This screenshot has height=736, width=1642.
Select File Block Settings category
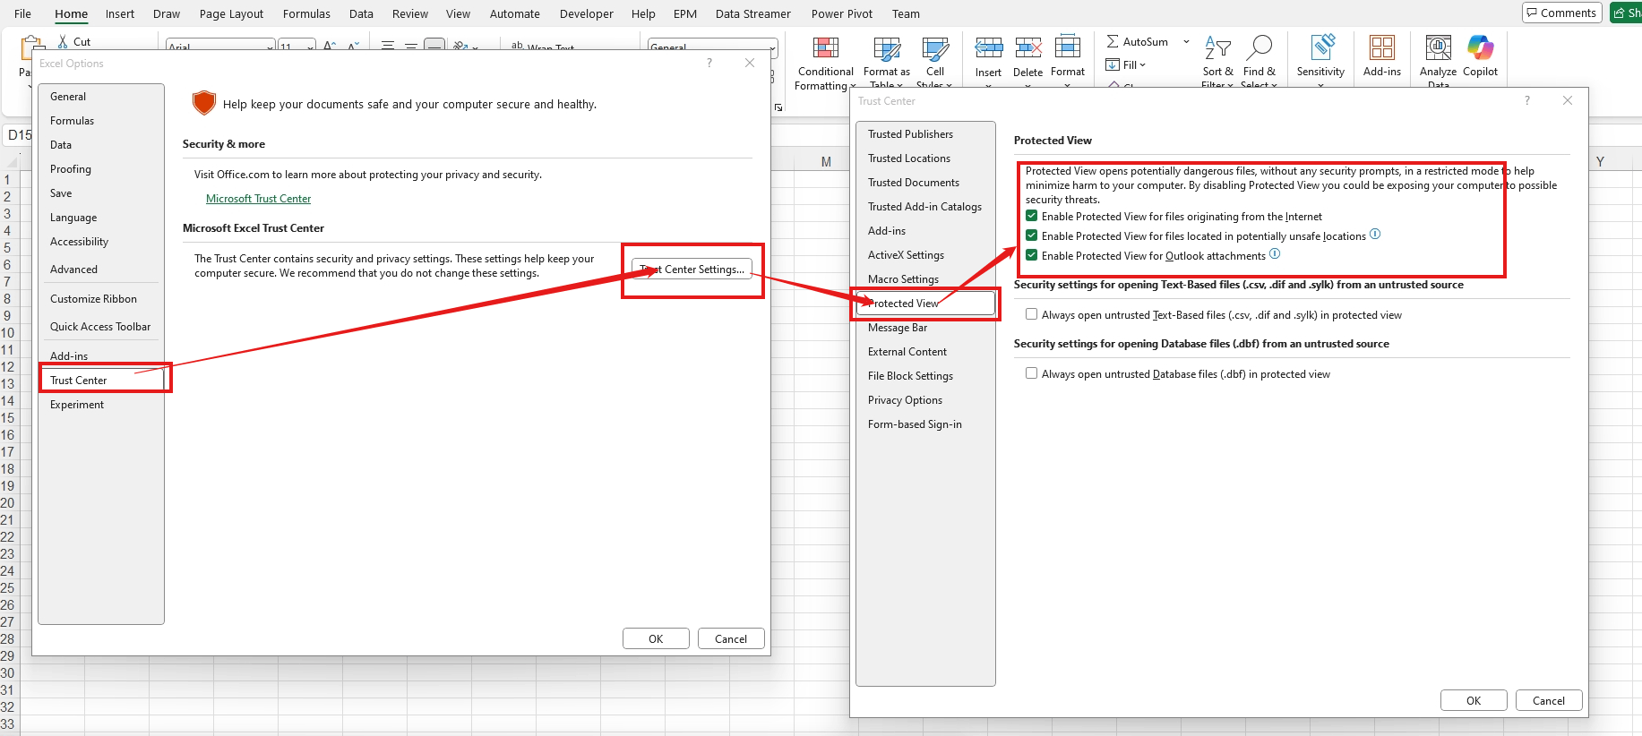[x=910, y=376]
